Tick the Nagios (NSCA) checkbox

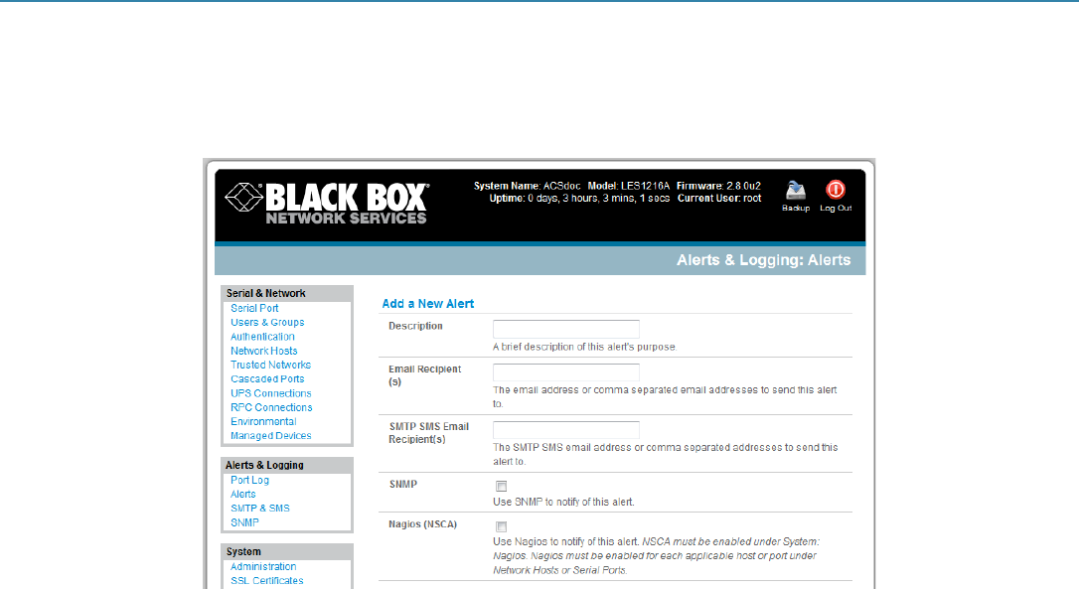point(502,527)
